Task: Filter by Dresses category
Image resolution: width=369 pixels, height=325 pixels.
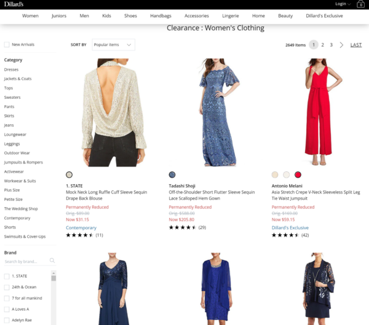Action: pyautogui.click(x=11, y=69)
